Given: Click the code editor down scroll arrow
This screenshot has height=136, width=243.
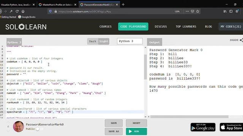Looking at the screenshot, I should point(145,117).
